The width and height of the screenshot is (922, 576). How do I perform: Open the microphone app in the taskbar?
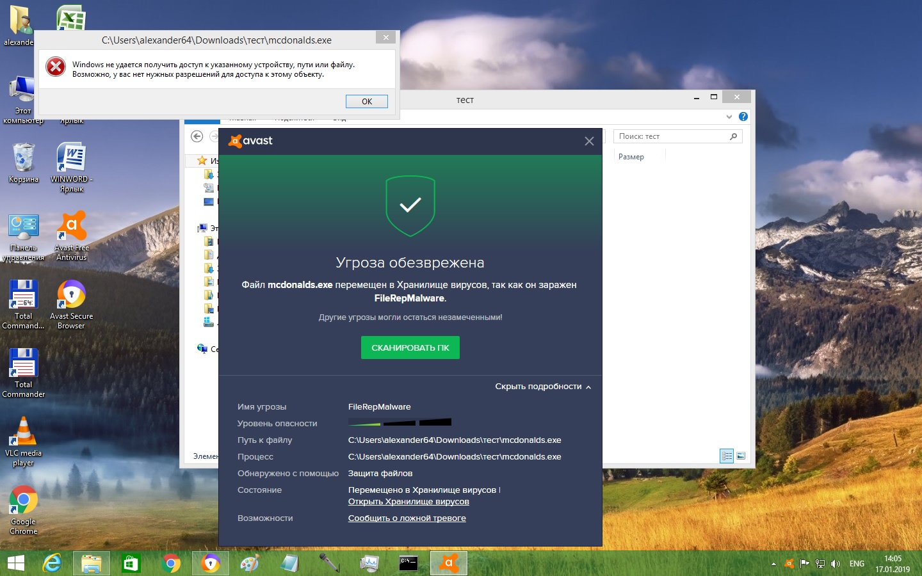[x=330, y=563]
